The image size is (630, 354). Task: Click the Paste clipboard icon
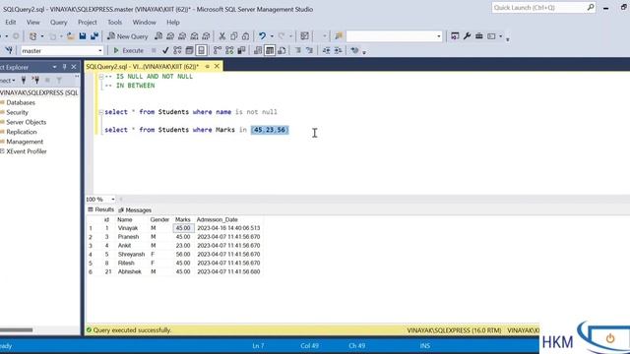[x=245, y=36]
